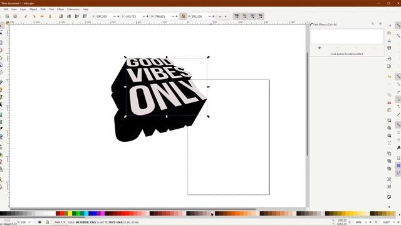Group selected objects icon
This screenshot has height=226, width=401.
pos(389,179)
